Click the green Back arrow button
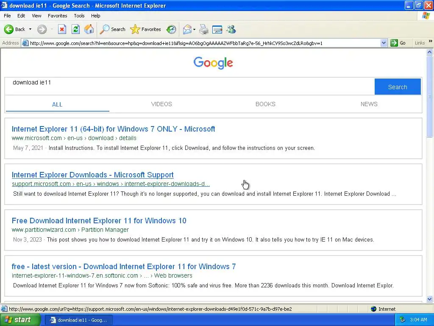Viewport: 434px width, 326px height. pyautogui.click(x=9, y=29)
